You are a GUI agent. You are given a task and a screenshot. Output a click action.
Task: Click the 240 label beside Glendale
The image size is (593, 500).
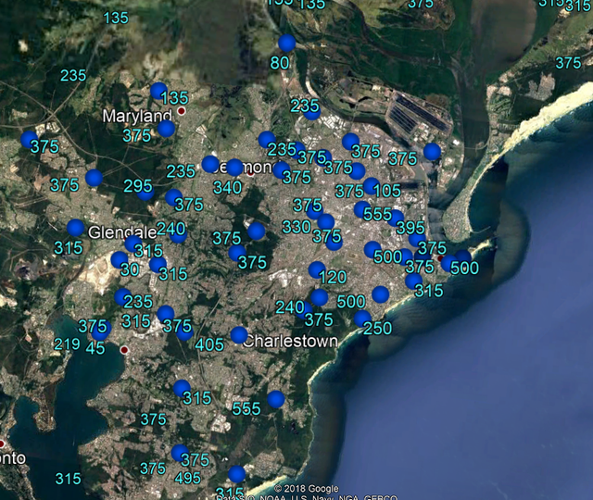(x=170, y=229)
